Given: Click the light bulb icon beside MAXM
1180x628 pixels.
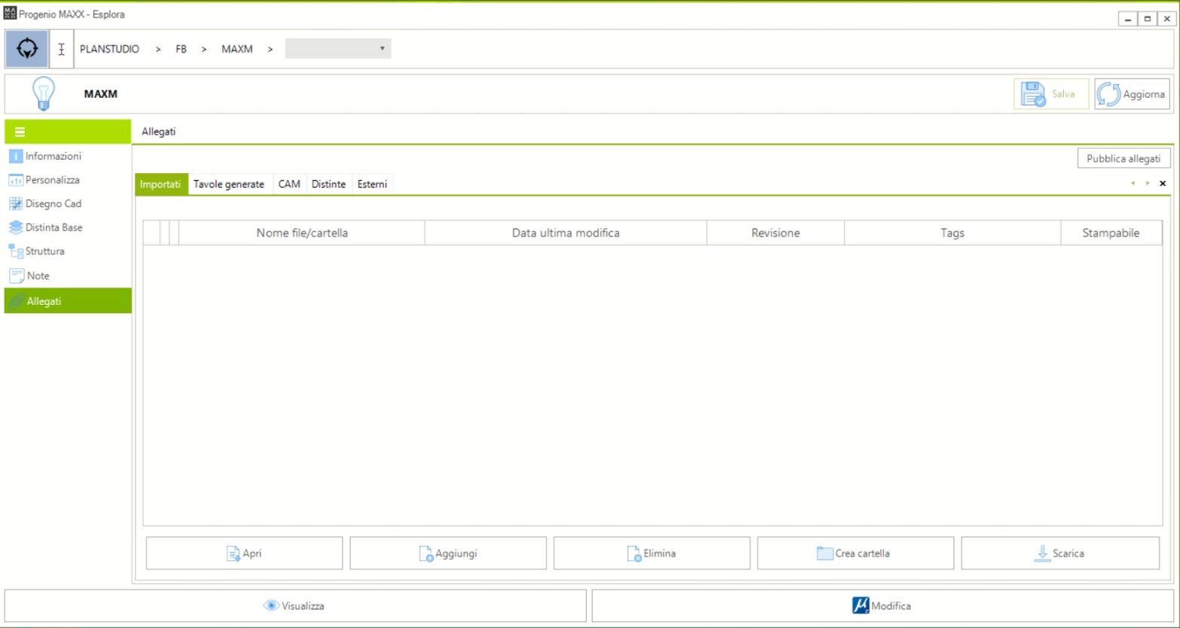Looking at the screenshot, I should (x=43, y=94).
